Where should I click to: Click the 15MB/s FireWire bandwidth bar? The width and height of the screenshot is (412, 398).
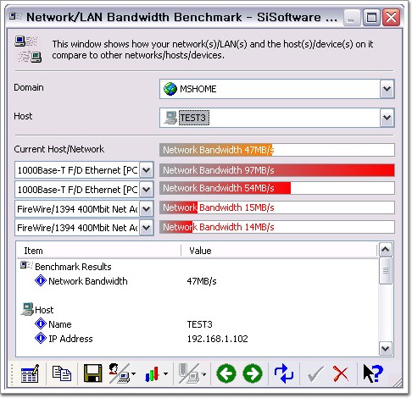click(277, 207)
